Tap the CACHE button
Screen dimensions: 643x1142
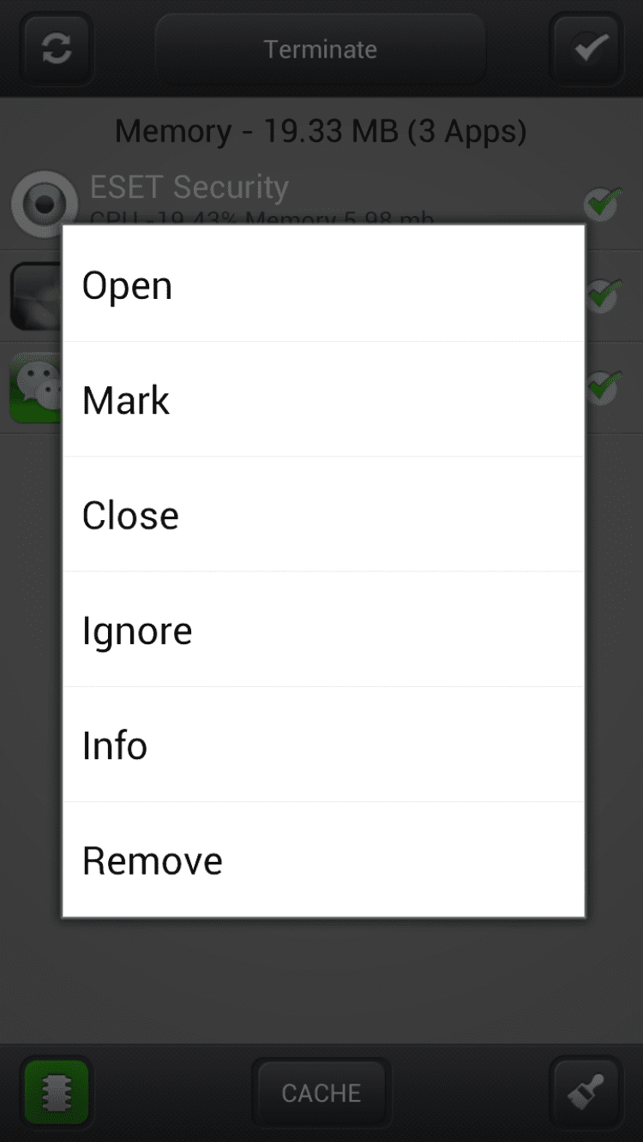pos(321,1092)
